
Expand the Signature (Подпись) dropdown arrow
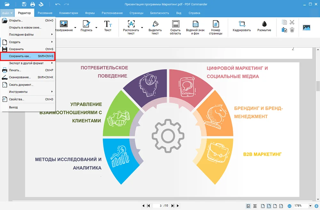[96, 28]
